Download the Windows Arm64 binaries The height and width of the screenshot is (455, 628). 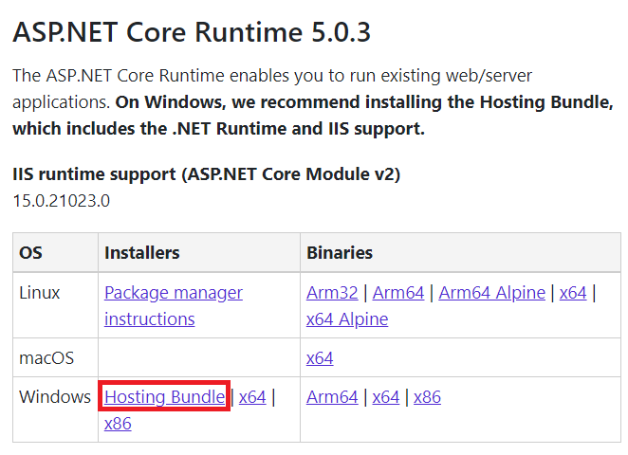[332, 397]
